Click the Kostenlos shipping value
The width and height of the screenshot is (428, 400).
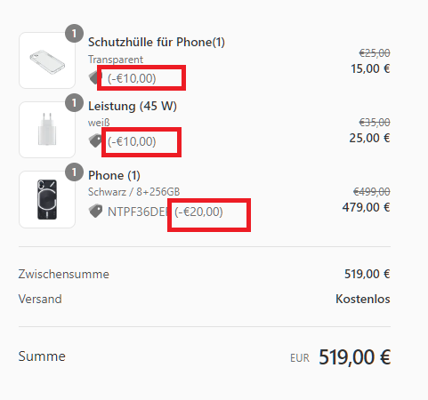tap(363, 299)
